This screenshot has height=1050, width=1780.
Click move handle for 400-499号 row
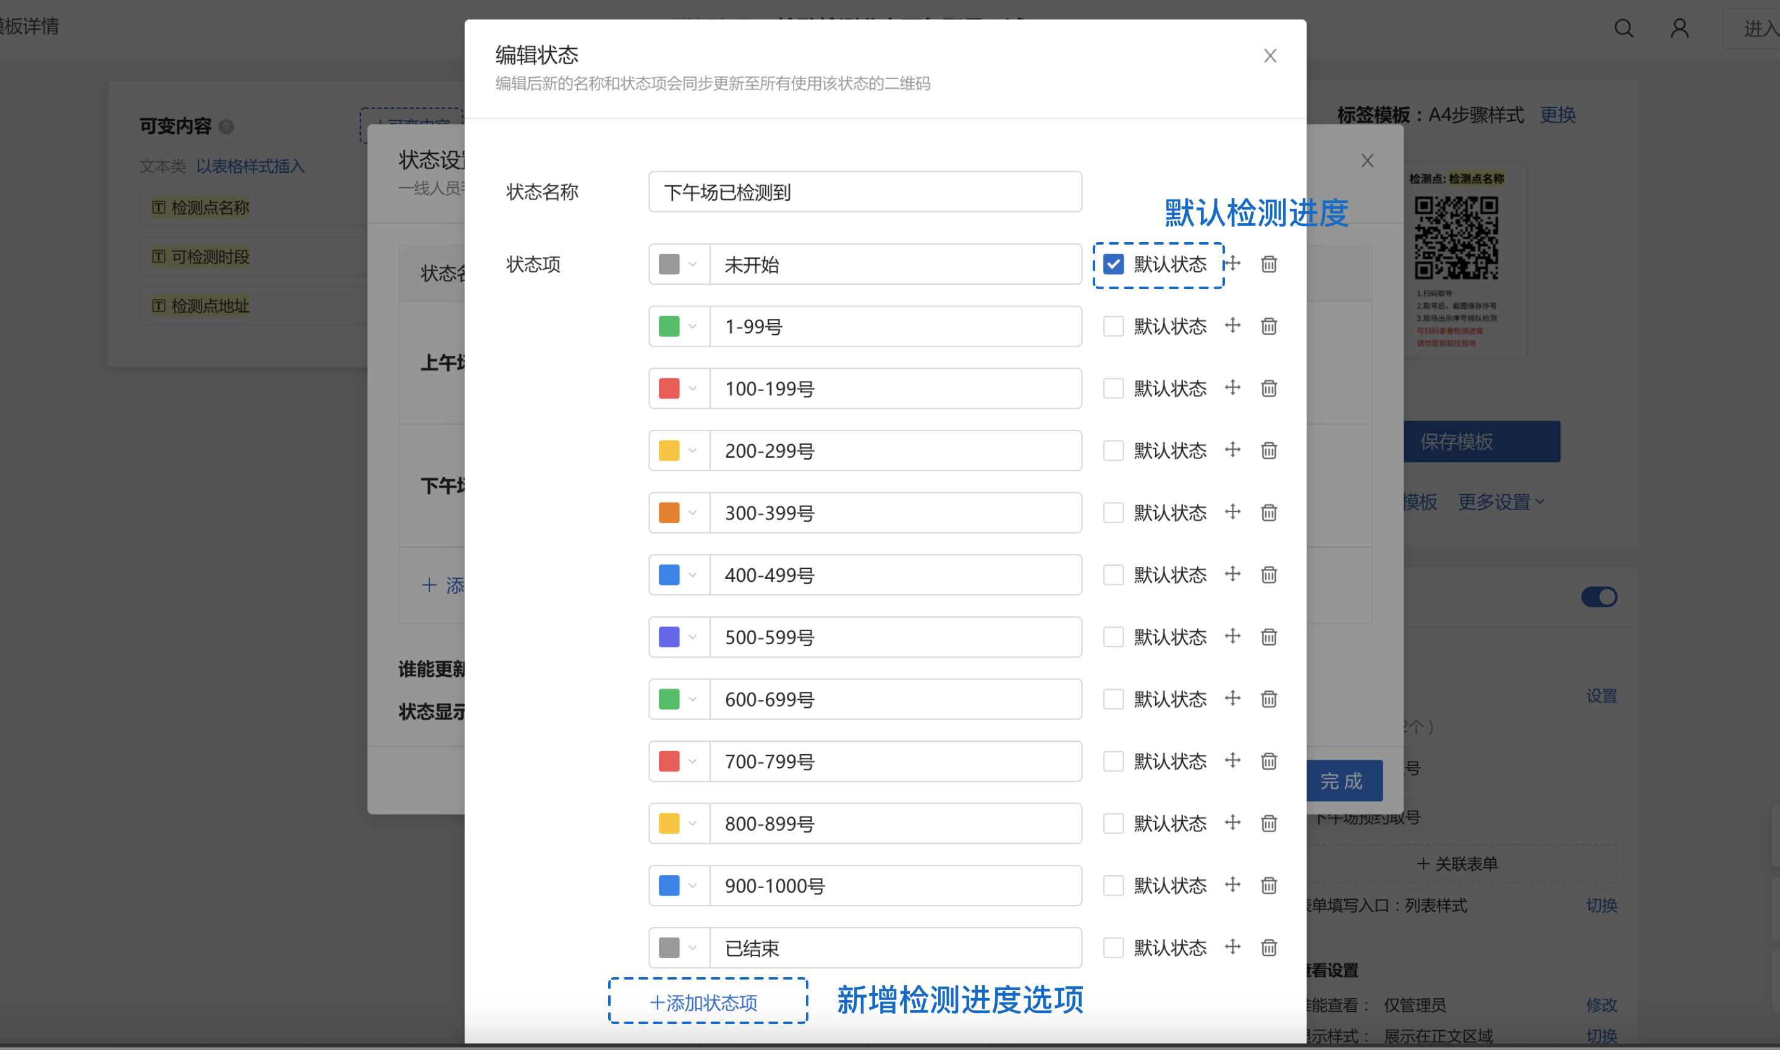(1232, 574)
